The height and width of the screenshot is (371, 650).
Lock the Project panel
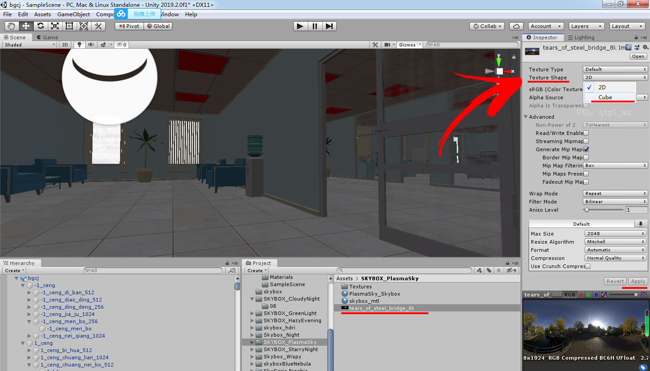tap(507, 263)
